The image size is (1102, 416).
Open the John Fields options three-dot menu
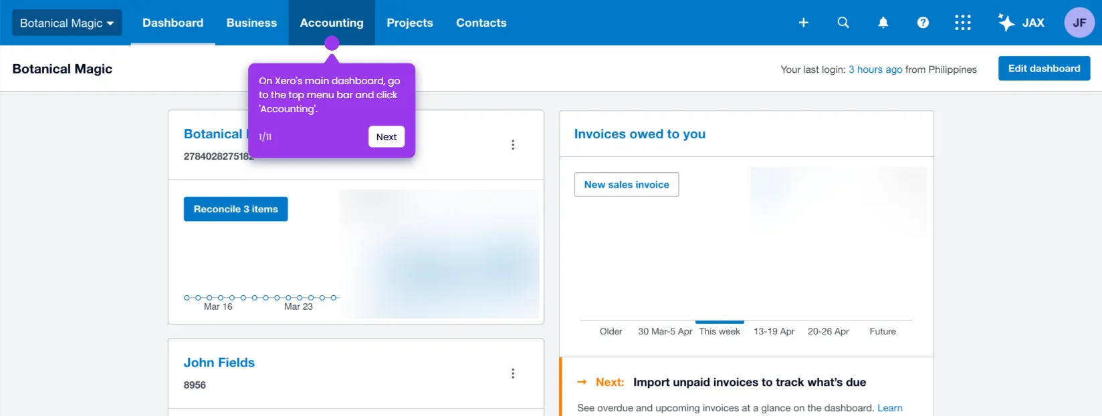click(x=513, y=373)
